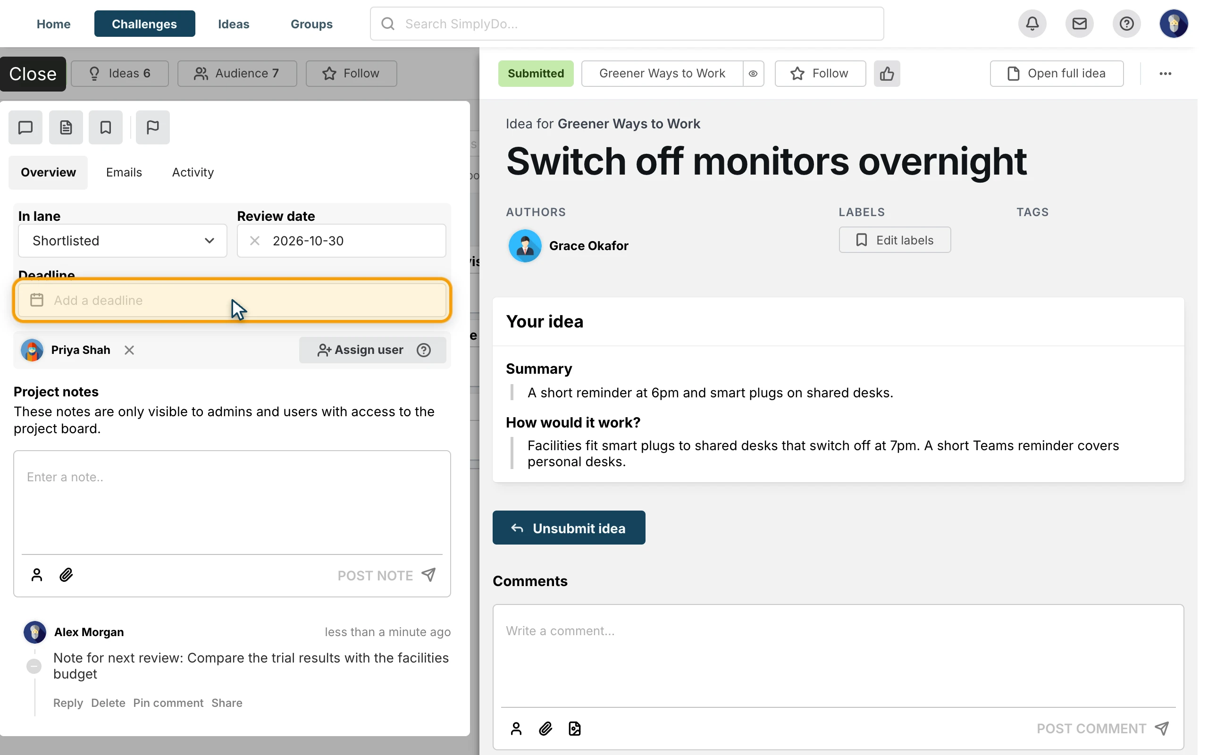Viewport: 1208px width, 755px height.
Task: Clear the review date 2026-10-30
Action: click(x=255, y=241)
